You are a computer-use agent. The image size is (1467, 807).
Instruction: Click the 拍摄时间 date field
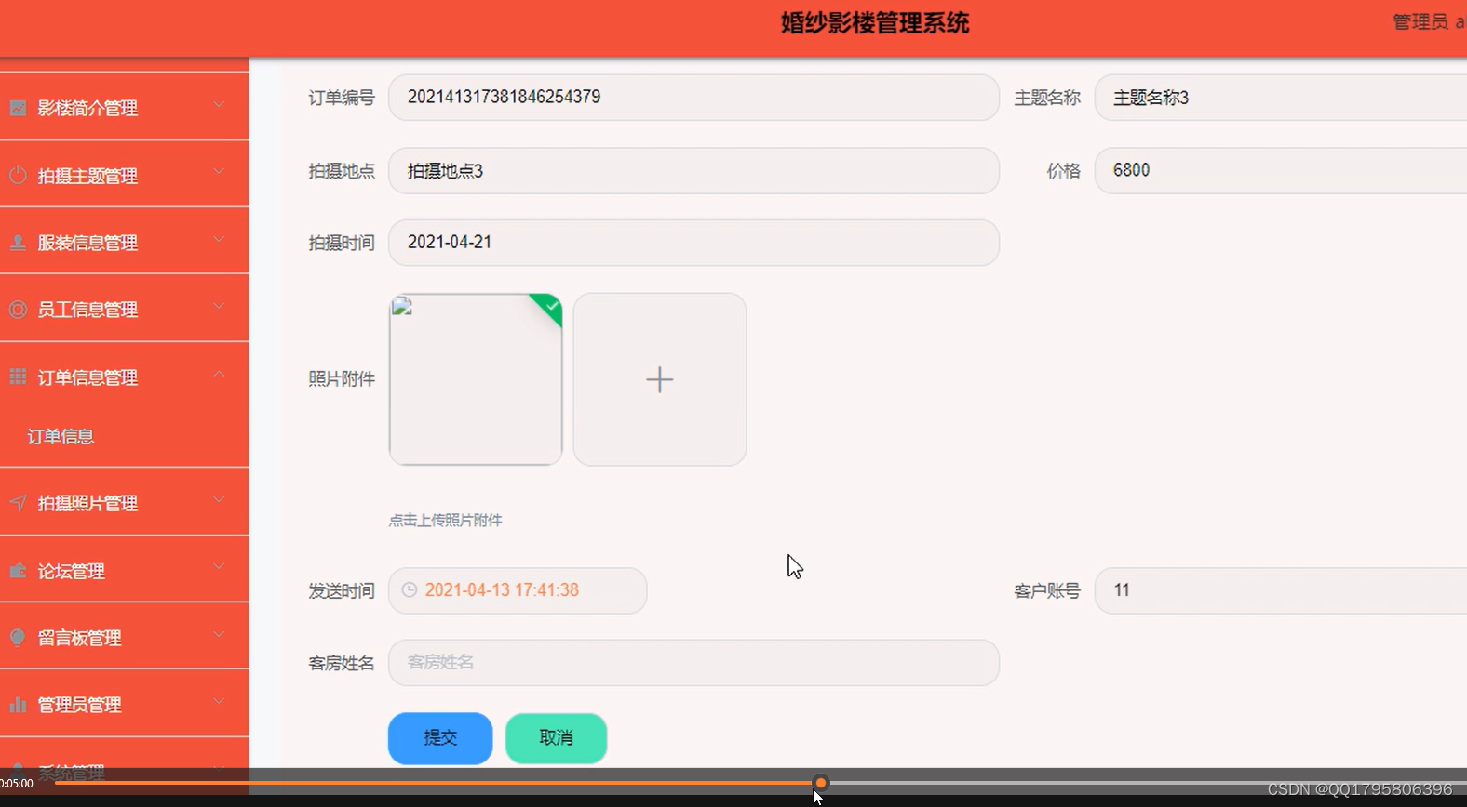tap(693, 243)
